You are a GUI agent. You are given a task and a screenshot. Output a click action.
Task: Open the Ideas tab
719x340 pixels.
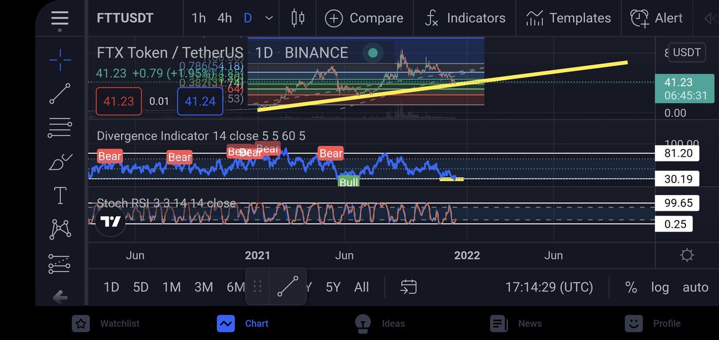tap(379, 323)
